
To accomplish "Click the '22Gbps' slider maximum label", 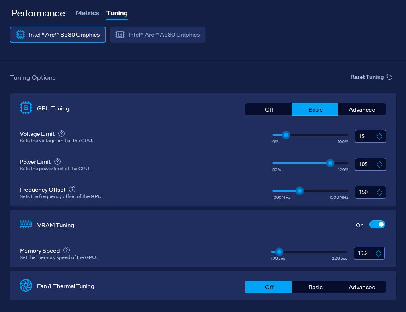I will pyautogui.click(x=339, y=258).
